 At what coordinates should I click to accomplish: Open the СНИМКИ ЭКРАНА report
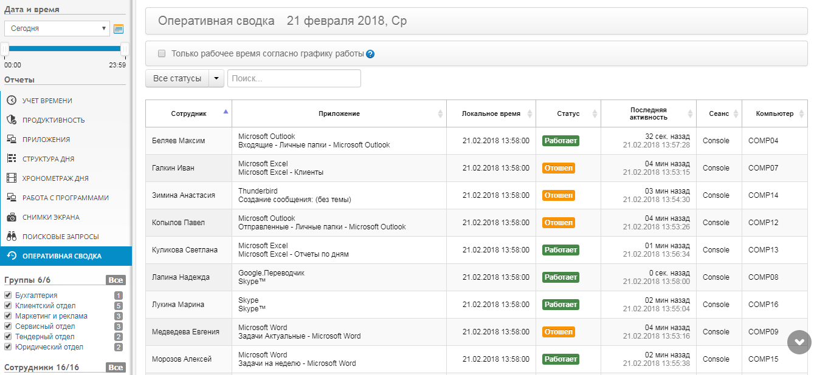coord(51,217)
